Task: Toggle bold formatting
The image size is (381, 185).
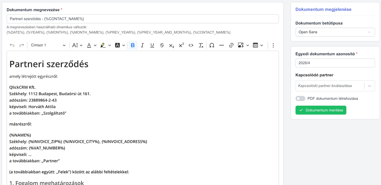Action: click(133, 45)
